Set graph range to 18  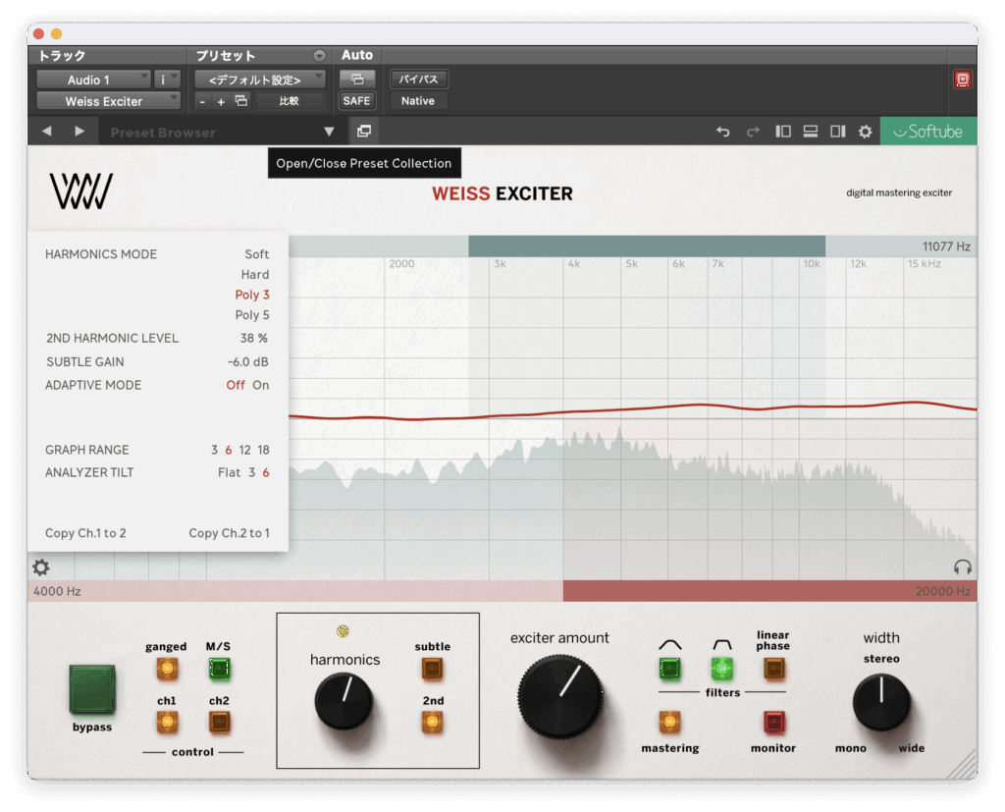click(x=263, y=450)
